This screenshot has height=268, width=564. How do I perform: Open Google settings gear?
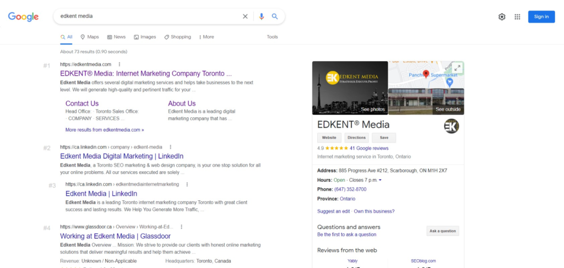point(502,17)
